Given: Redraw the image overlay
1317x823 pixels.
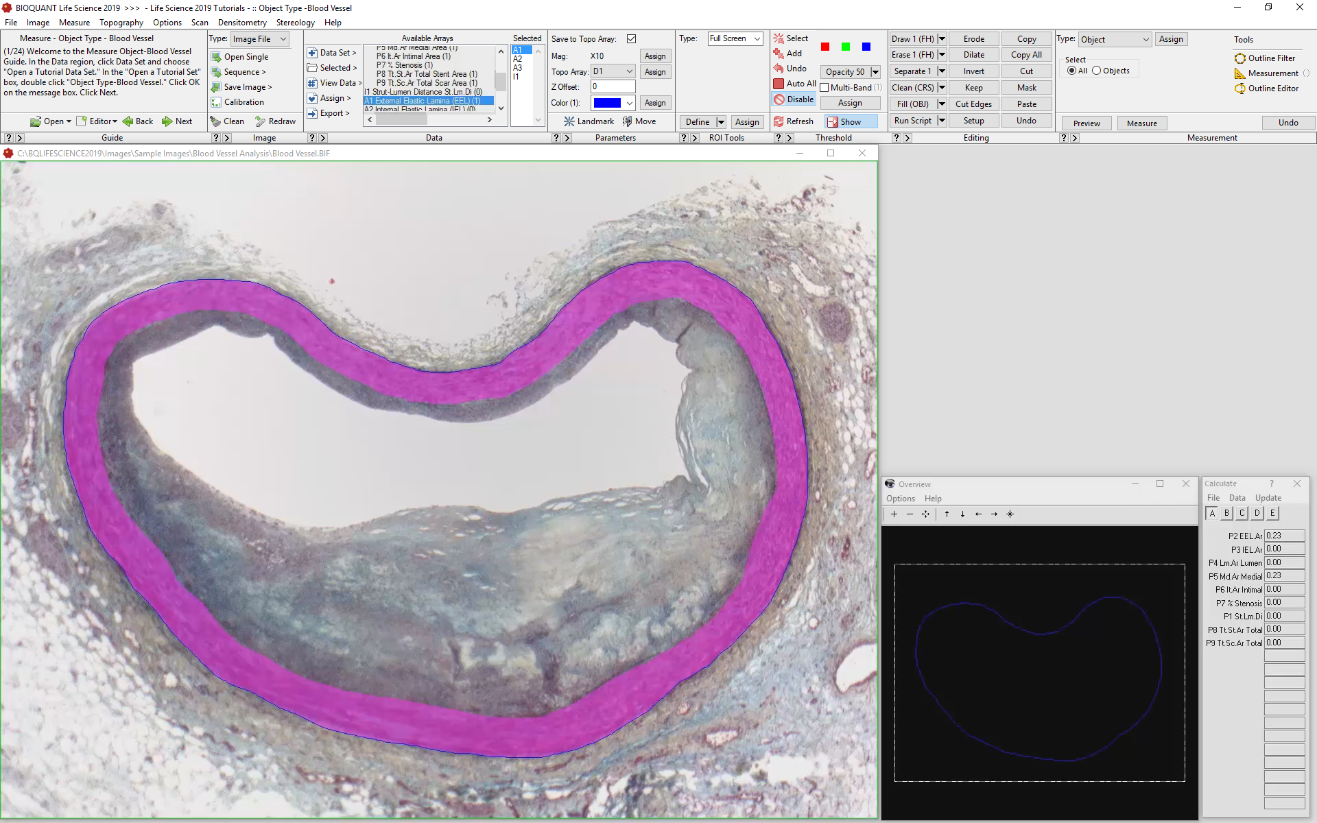Looking at the screenshot, I should 275,121.
